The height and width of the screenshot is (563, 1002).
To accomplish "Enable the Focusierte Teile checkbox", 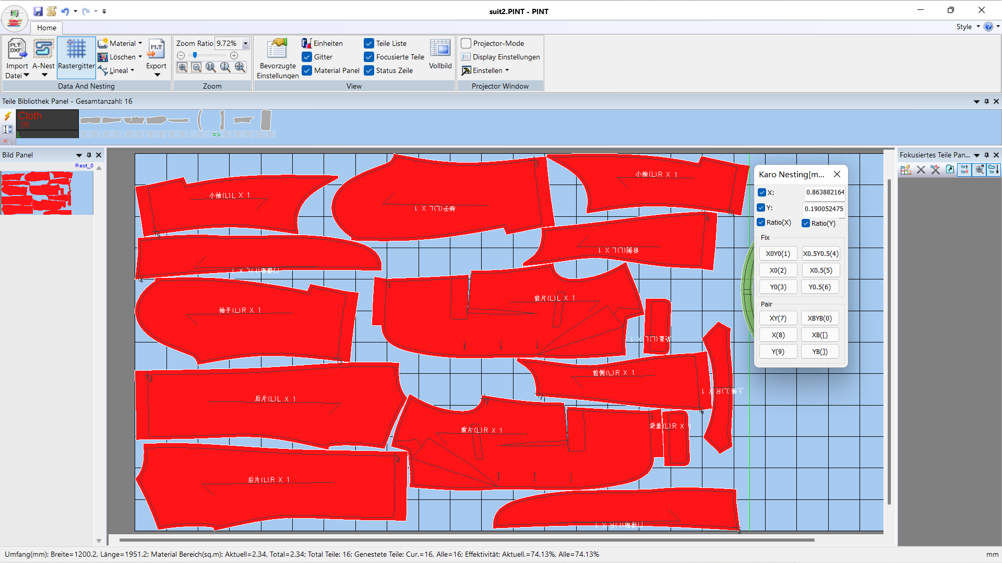I will (x=369, y=56).
